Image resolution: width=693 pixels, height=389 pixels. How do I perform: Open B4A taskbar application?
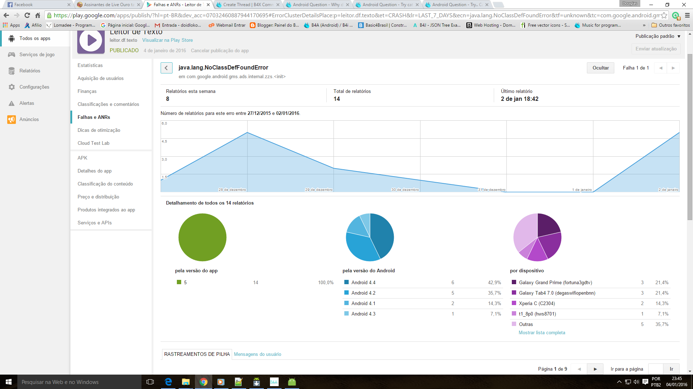(274, 382)
